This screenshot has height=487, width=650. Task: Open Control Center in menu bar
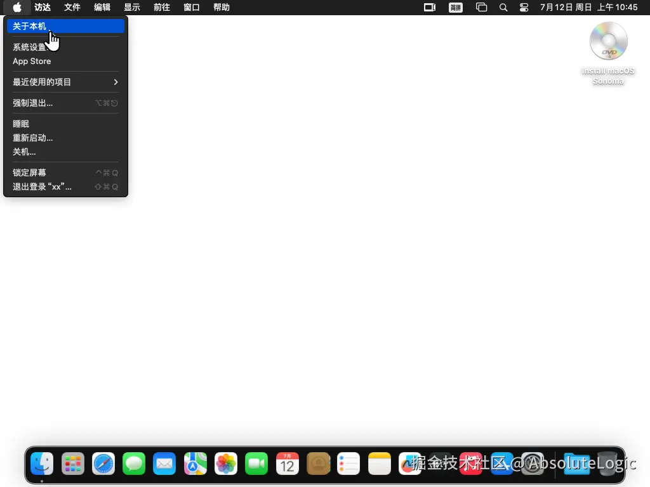tap(524, 8)
